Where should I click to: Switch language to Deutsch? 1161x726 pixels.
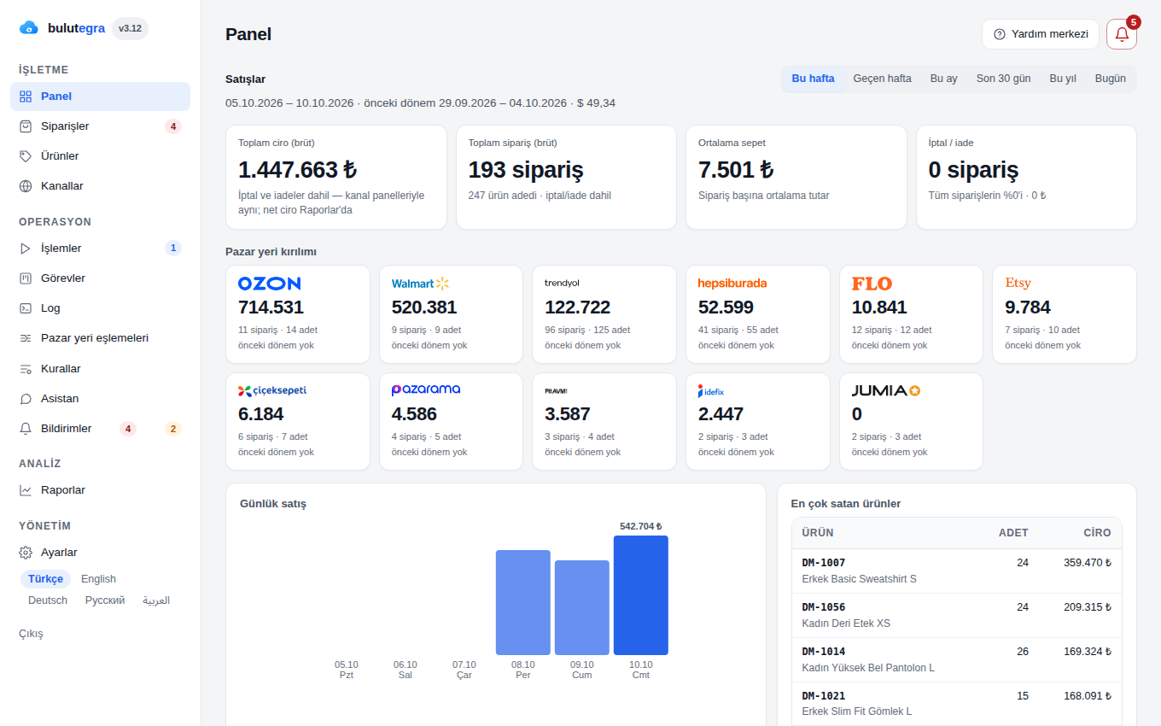[x=48, y=600]
